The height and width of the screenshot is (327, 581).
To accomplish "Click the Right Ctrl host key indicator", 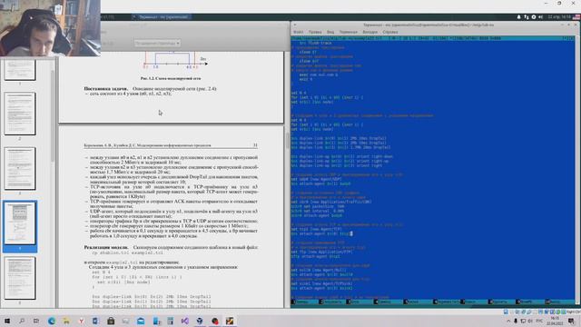I will 573,312.
